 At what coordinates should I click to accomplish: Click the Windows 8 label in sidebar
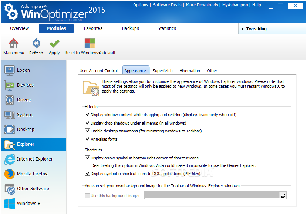28,204
